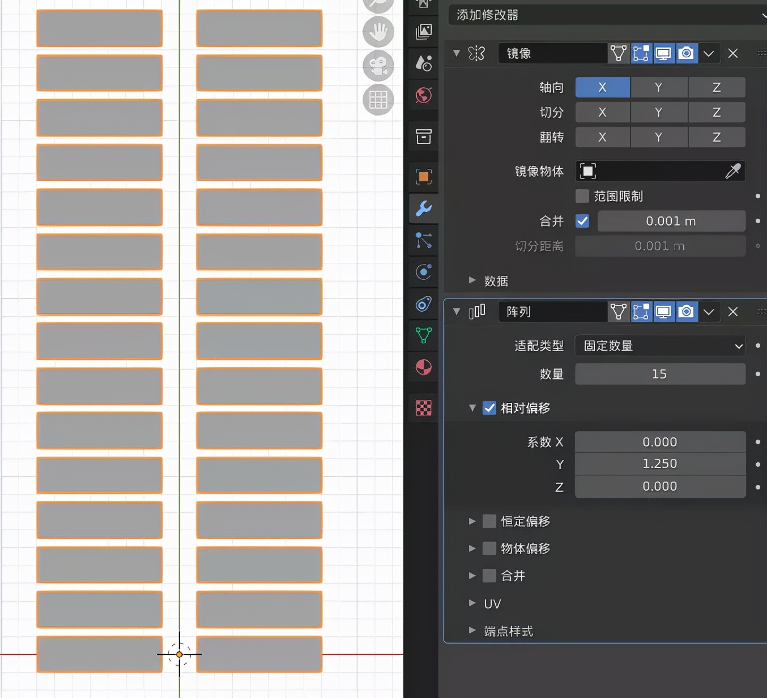Toggle Array modifier edit mode display

(x=641, y=312)
